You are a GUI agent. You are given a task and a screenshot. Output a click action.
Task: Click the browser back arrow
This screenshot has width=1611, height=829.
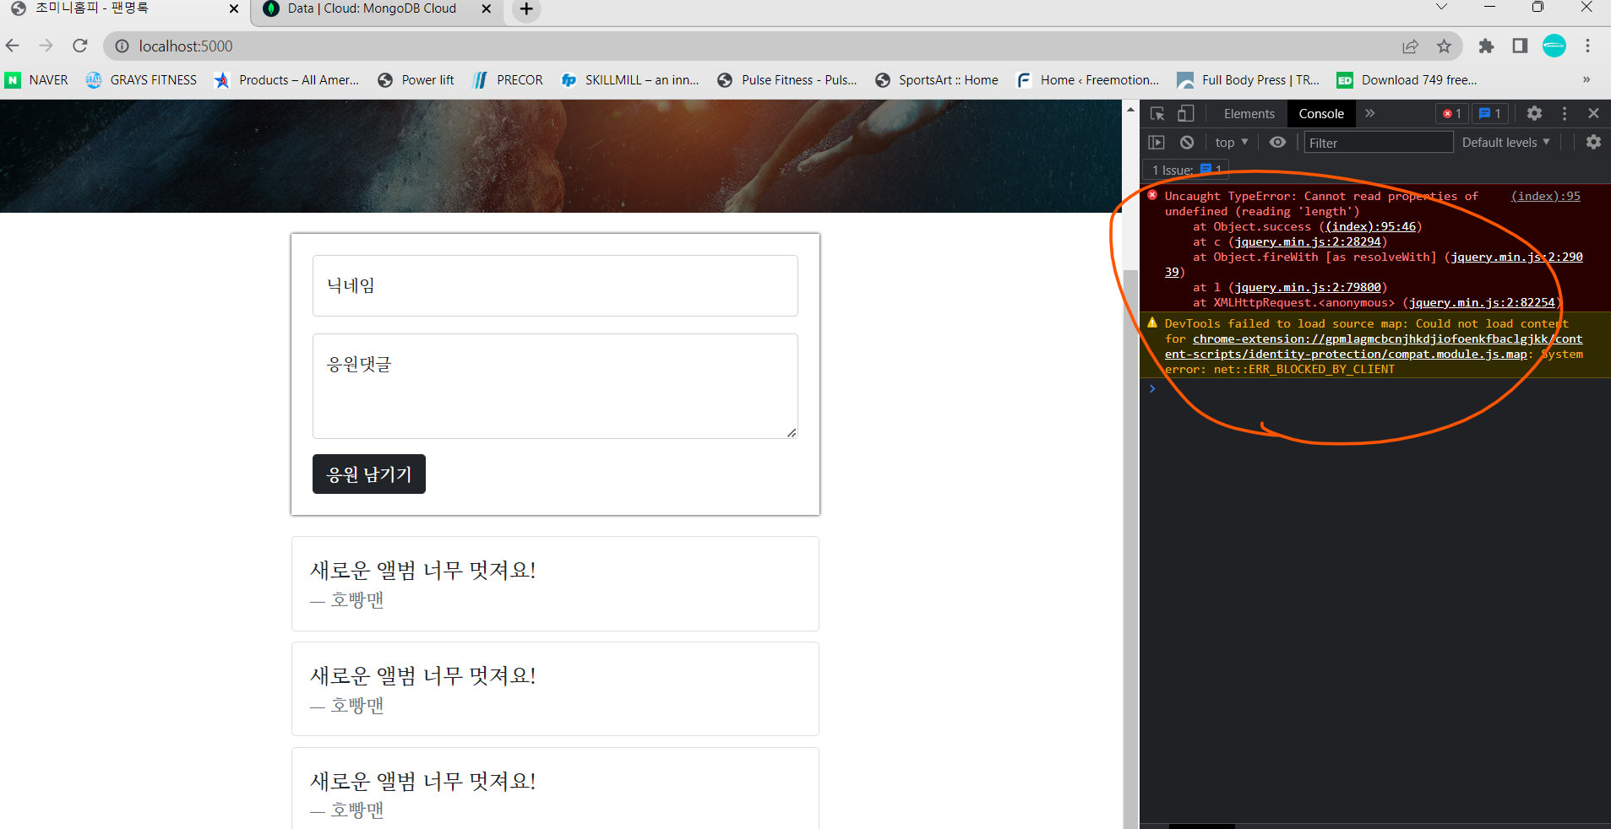click(13, 46)
